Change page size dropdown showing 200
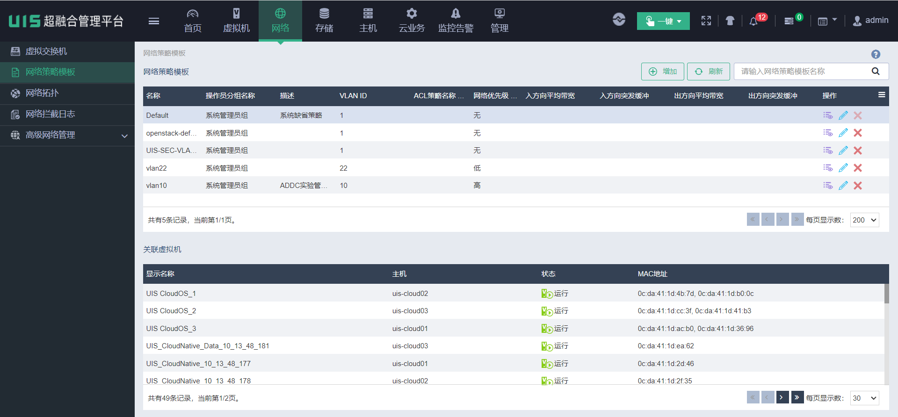The width and height of the screenshot is (898, 417). pyautogui.click(x=864, y=220)
